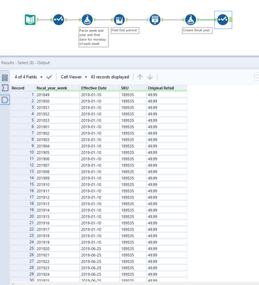Open the metadata view icon in results sidebar

click(x=5, y=78)
